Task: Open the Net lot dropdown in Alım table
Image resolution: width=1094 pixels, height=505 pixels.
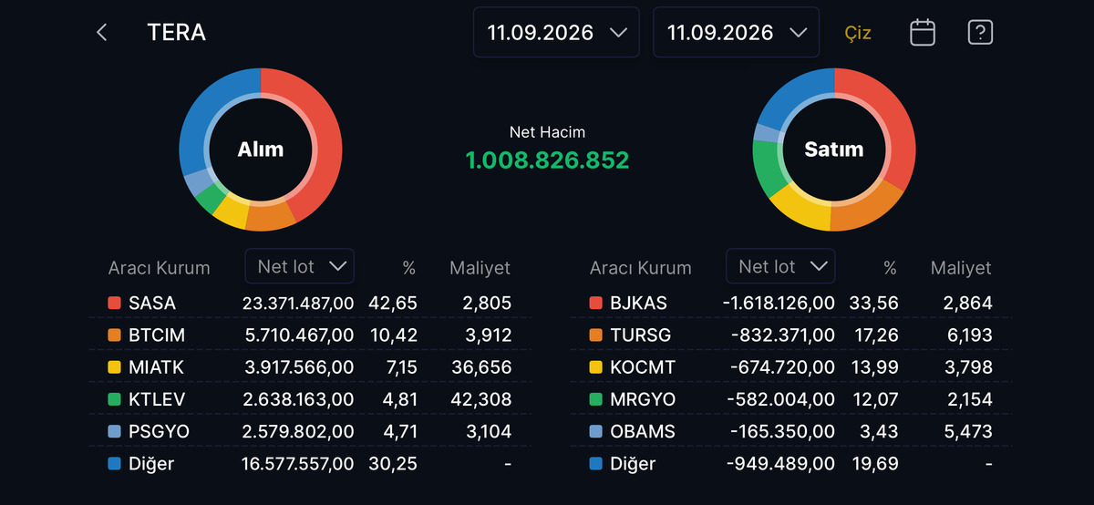Action: click(300, 266)
